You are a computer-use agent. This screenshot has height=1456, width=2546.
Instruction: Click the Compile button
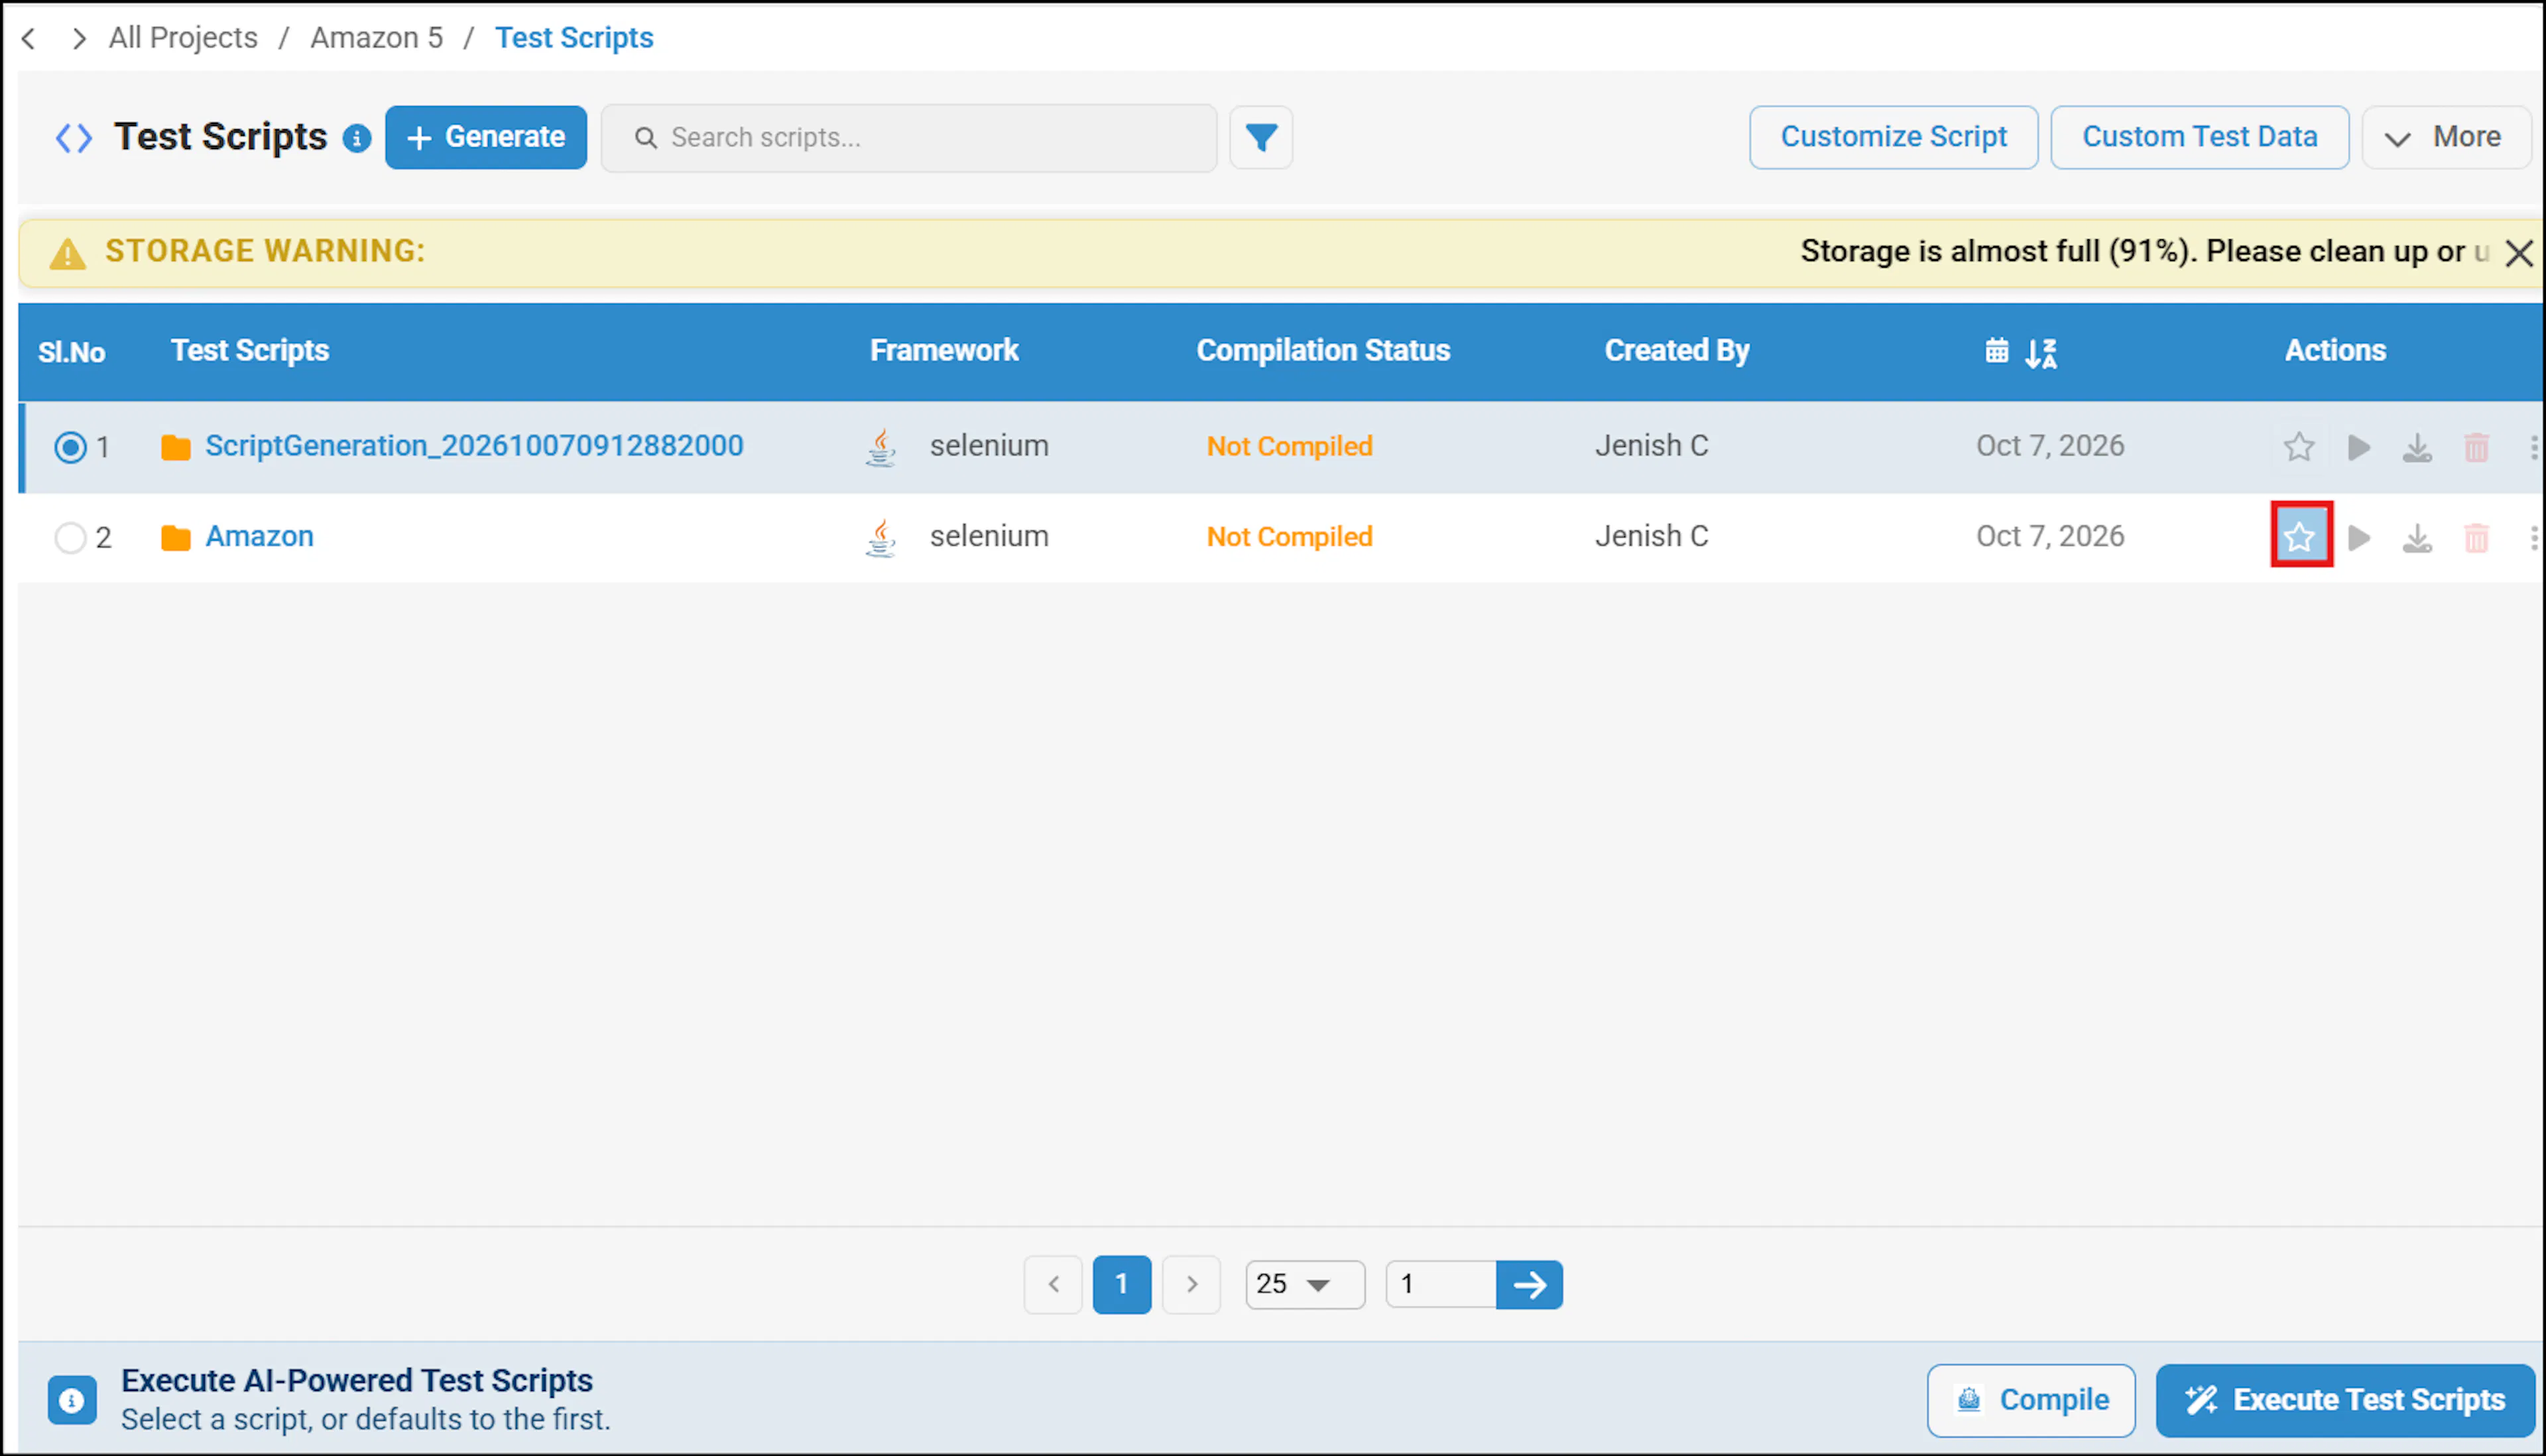(x=2031, y=1400)
